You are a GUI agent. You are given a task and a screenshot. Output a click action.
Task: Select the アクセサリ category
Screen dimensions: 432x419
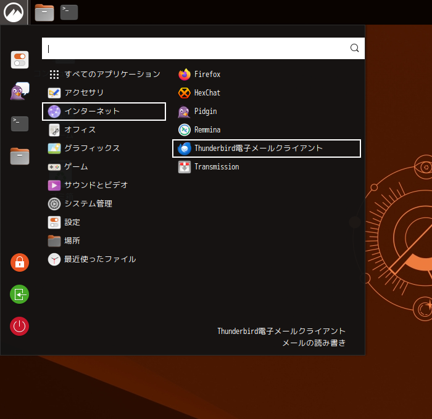[104, 92]
